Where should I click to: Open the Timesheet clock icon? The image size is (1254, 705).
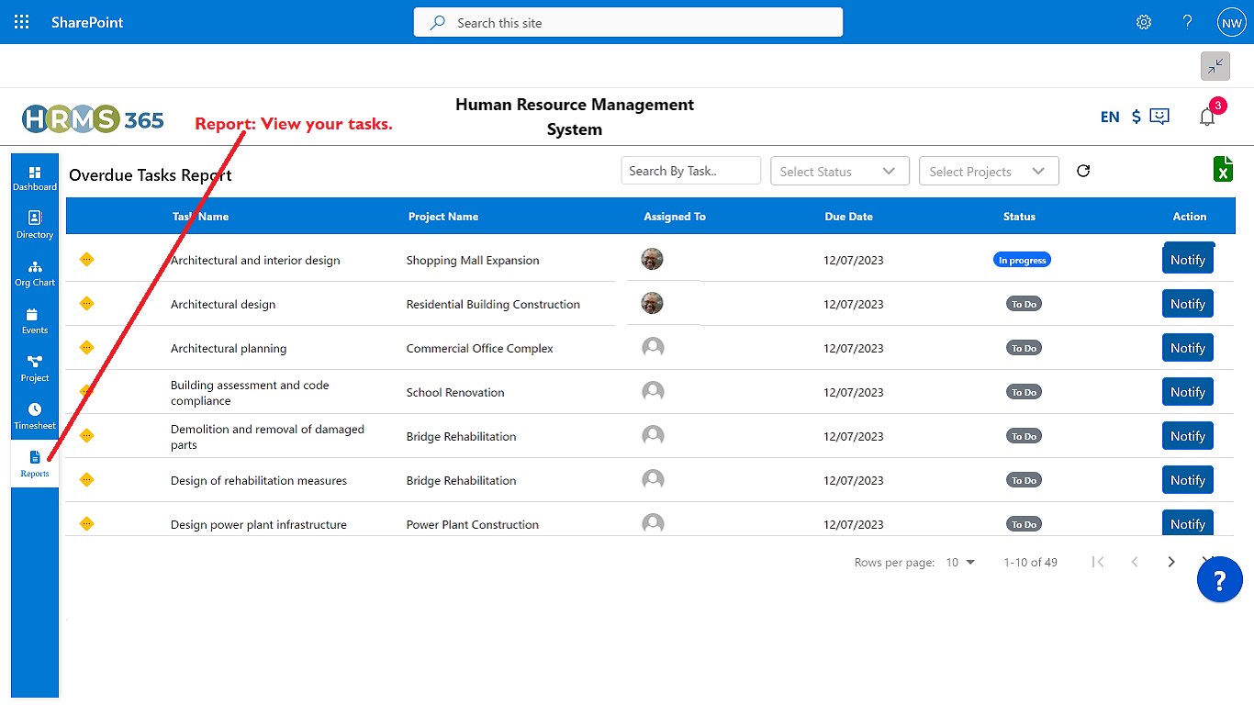click(x=35, y=417)
